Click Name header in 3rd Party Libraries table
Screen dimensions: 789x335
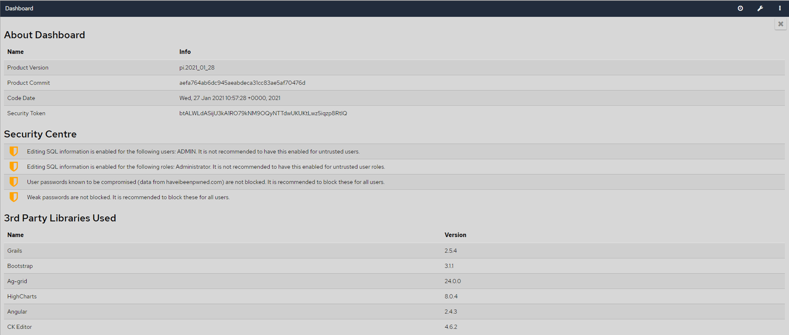pyautogui.click(x=15, y=235)
